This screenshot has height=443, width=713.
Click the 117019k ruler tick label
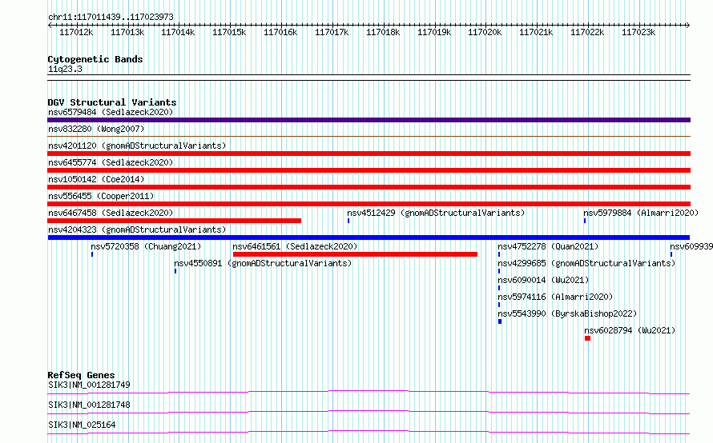(x=434, y=32)
